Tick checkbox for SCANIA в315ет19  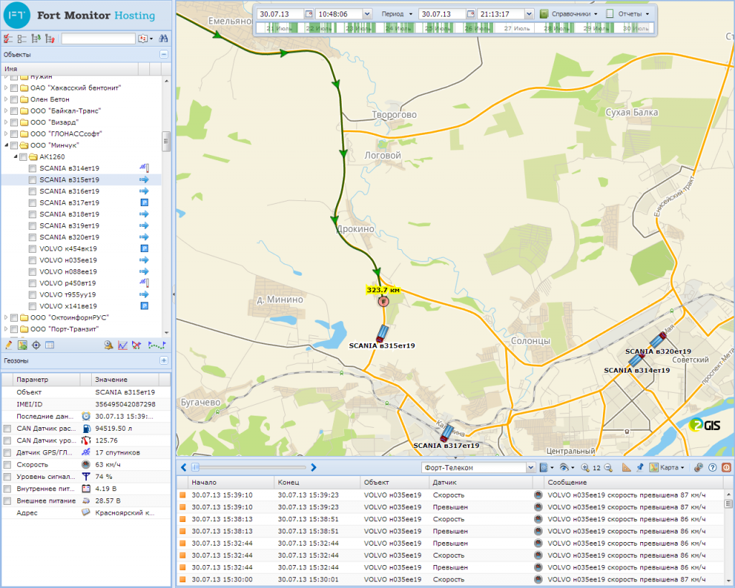[32, 180]
